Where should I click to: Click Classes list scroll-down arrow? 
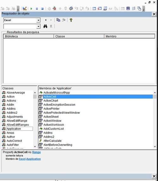pyautogui.click(x=35, y=146)
